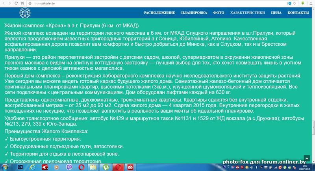
Task: Open the red eye app on taskbar
Action: (45, 167)
